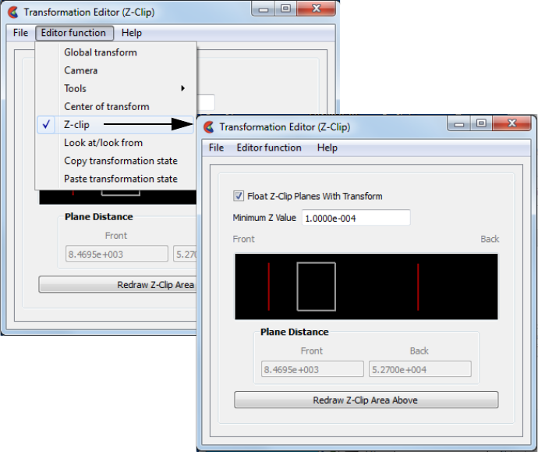
Task: Click Plane Distance group label in front window
Action: pos(295,332)
